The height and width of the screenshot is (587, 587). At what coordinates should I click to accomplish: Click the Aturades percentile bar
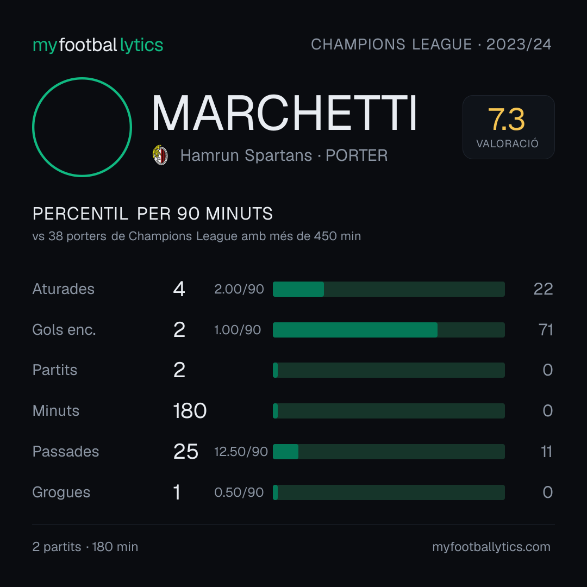coord(389,289)
